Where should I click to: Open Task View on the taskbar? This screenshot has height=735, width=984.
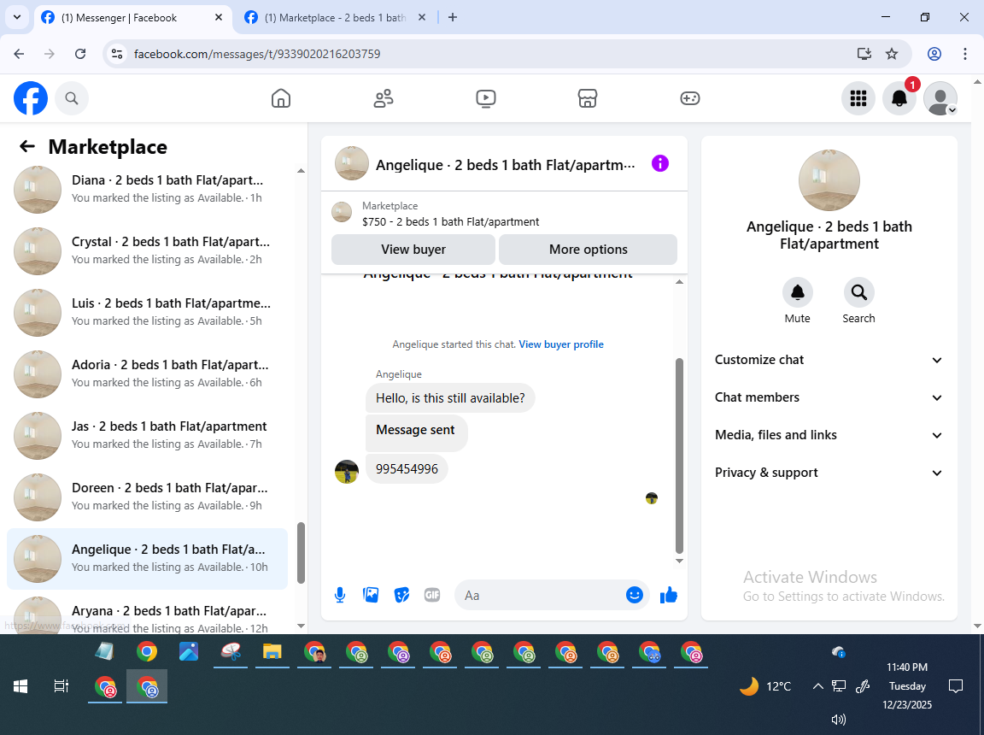point(61,686)
